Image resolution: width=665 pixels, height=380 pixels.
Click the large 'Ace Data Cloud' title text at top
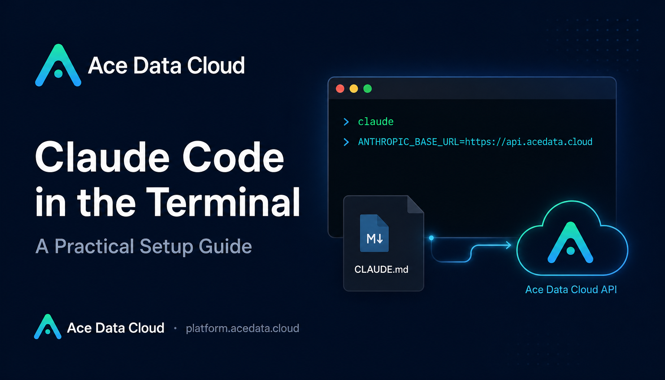166,66
